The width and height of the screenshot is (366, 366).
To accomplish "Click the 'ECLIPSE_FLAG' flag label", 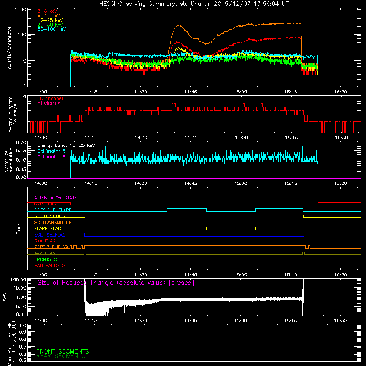I will [50, 235].
